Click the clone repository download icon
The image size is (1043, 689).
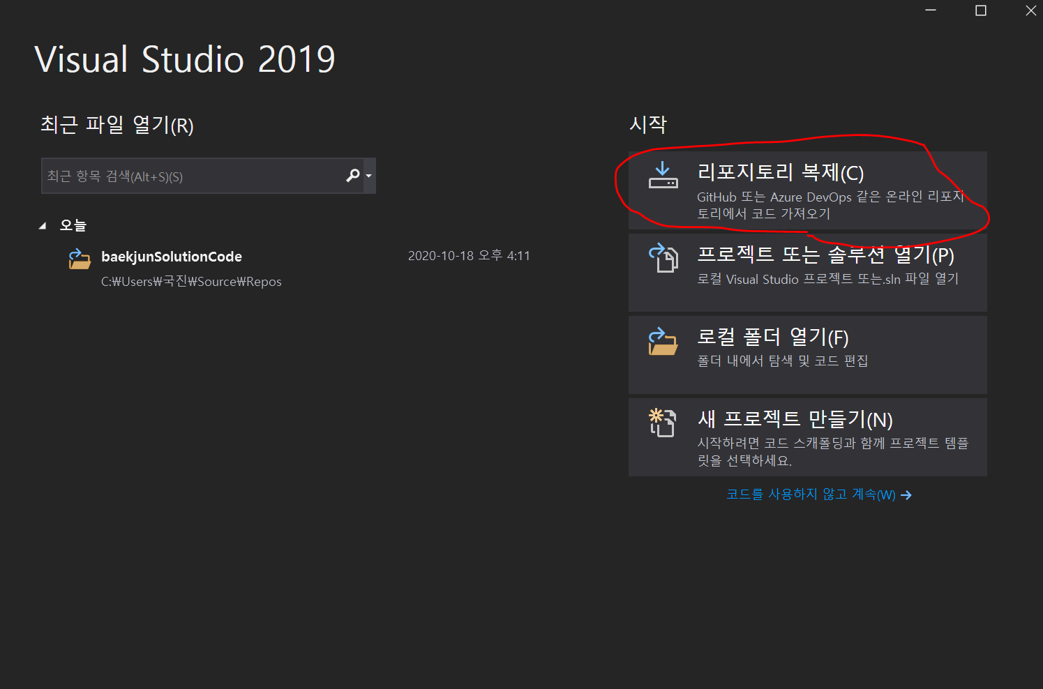(663, 175)
